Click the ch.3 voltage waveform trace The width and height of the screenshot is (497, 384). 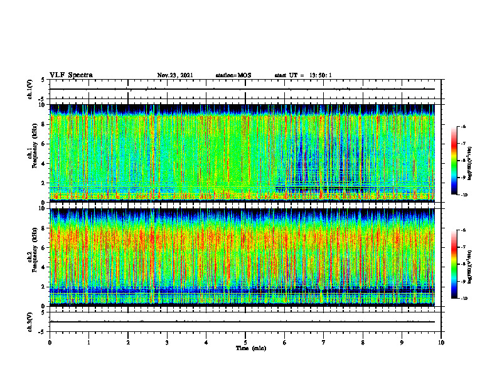242,322
